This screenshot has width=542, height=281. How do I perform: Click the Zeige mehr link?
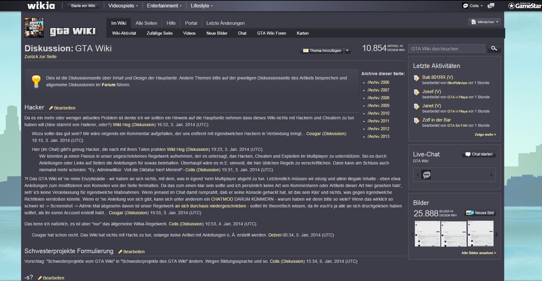(x=485, y=134)
